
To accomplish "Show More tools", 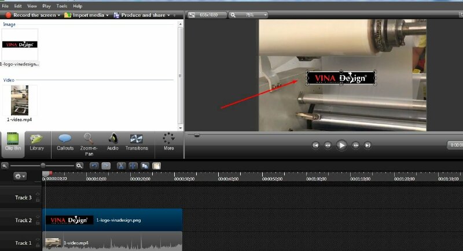I will point(168,141).
